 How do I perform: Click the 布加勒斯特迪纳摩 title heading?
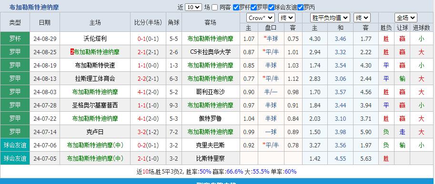point(34,7)
